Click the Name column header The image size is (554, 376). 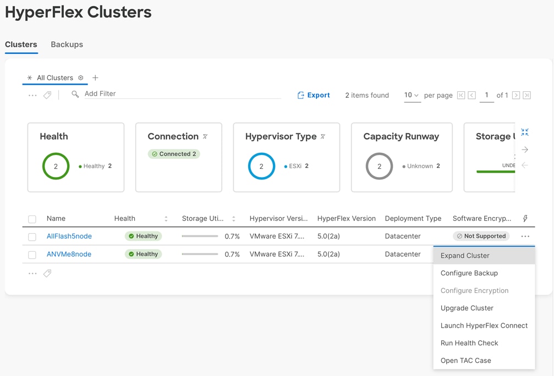tap(56, 219)
